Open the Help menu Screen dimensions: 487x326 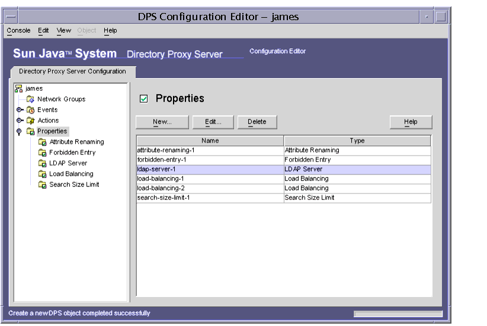pos(110,30)
